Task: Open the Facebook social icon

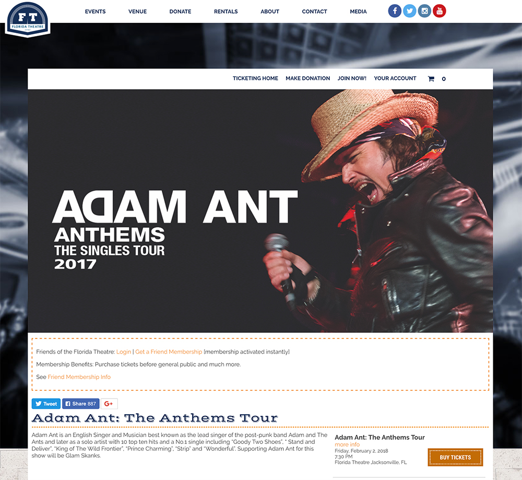Action: tap(395, 11)
